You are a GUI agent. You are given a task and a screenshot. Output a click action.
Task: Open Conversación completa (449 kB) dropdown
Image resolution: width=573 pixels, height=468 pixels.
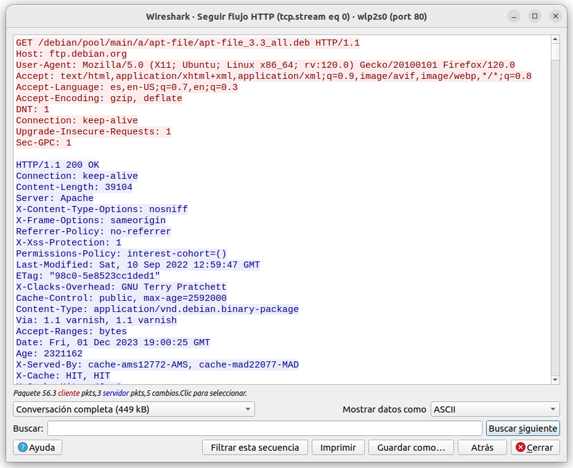point(134,409)
